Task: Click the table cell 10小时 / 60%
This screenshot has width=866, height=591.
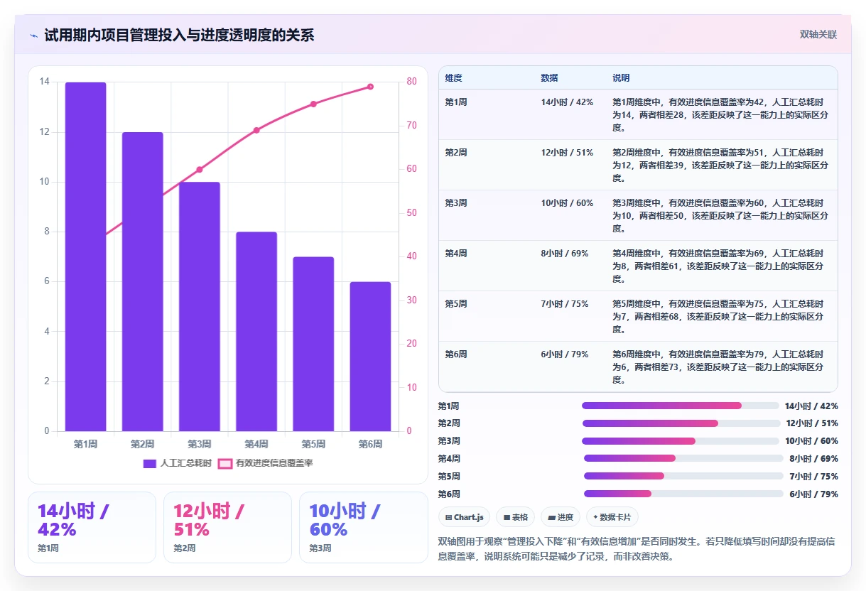Action: tap(567, 203)
